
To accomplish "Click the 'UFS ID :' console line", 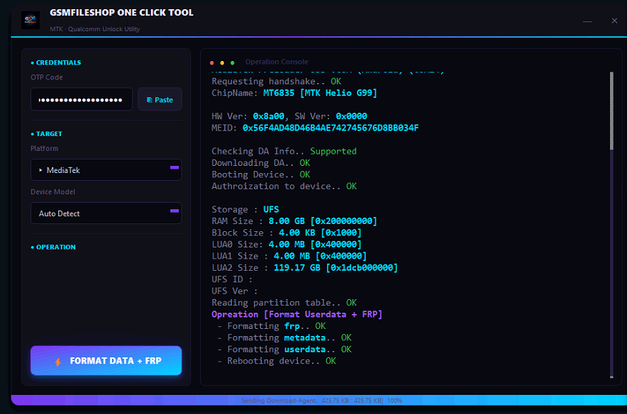I will pos(232,279).
